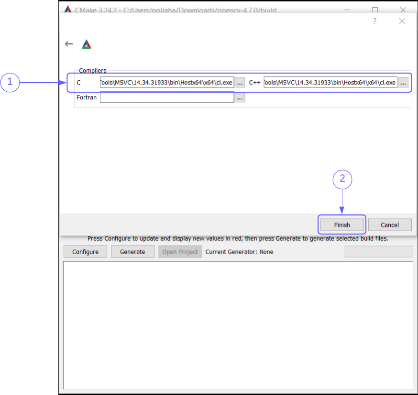Click Finish to confirm the compiler selection

tap(341, 224)
